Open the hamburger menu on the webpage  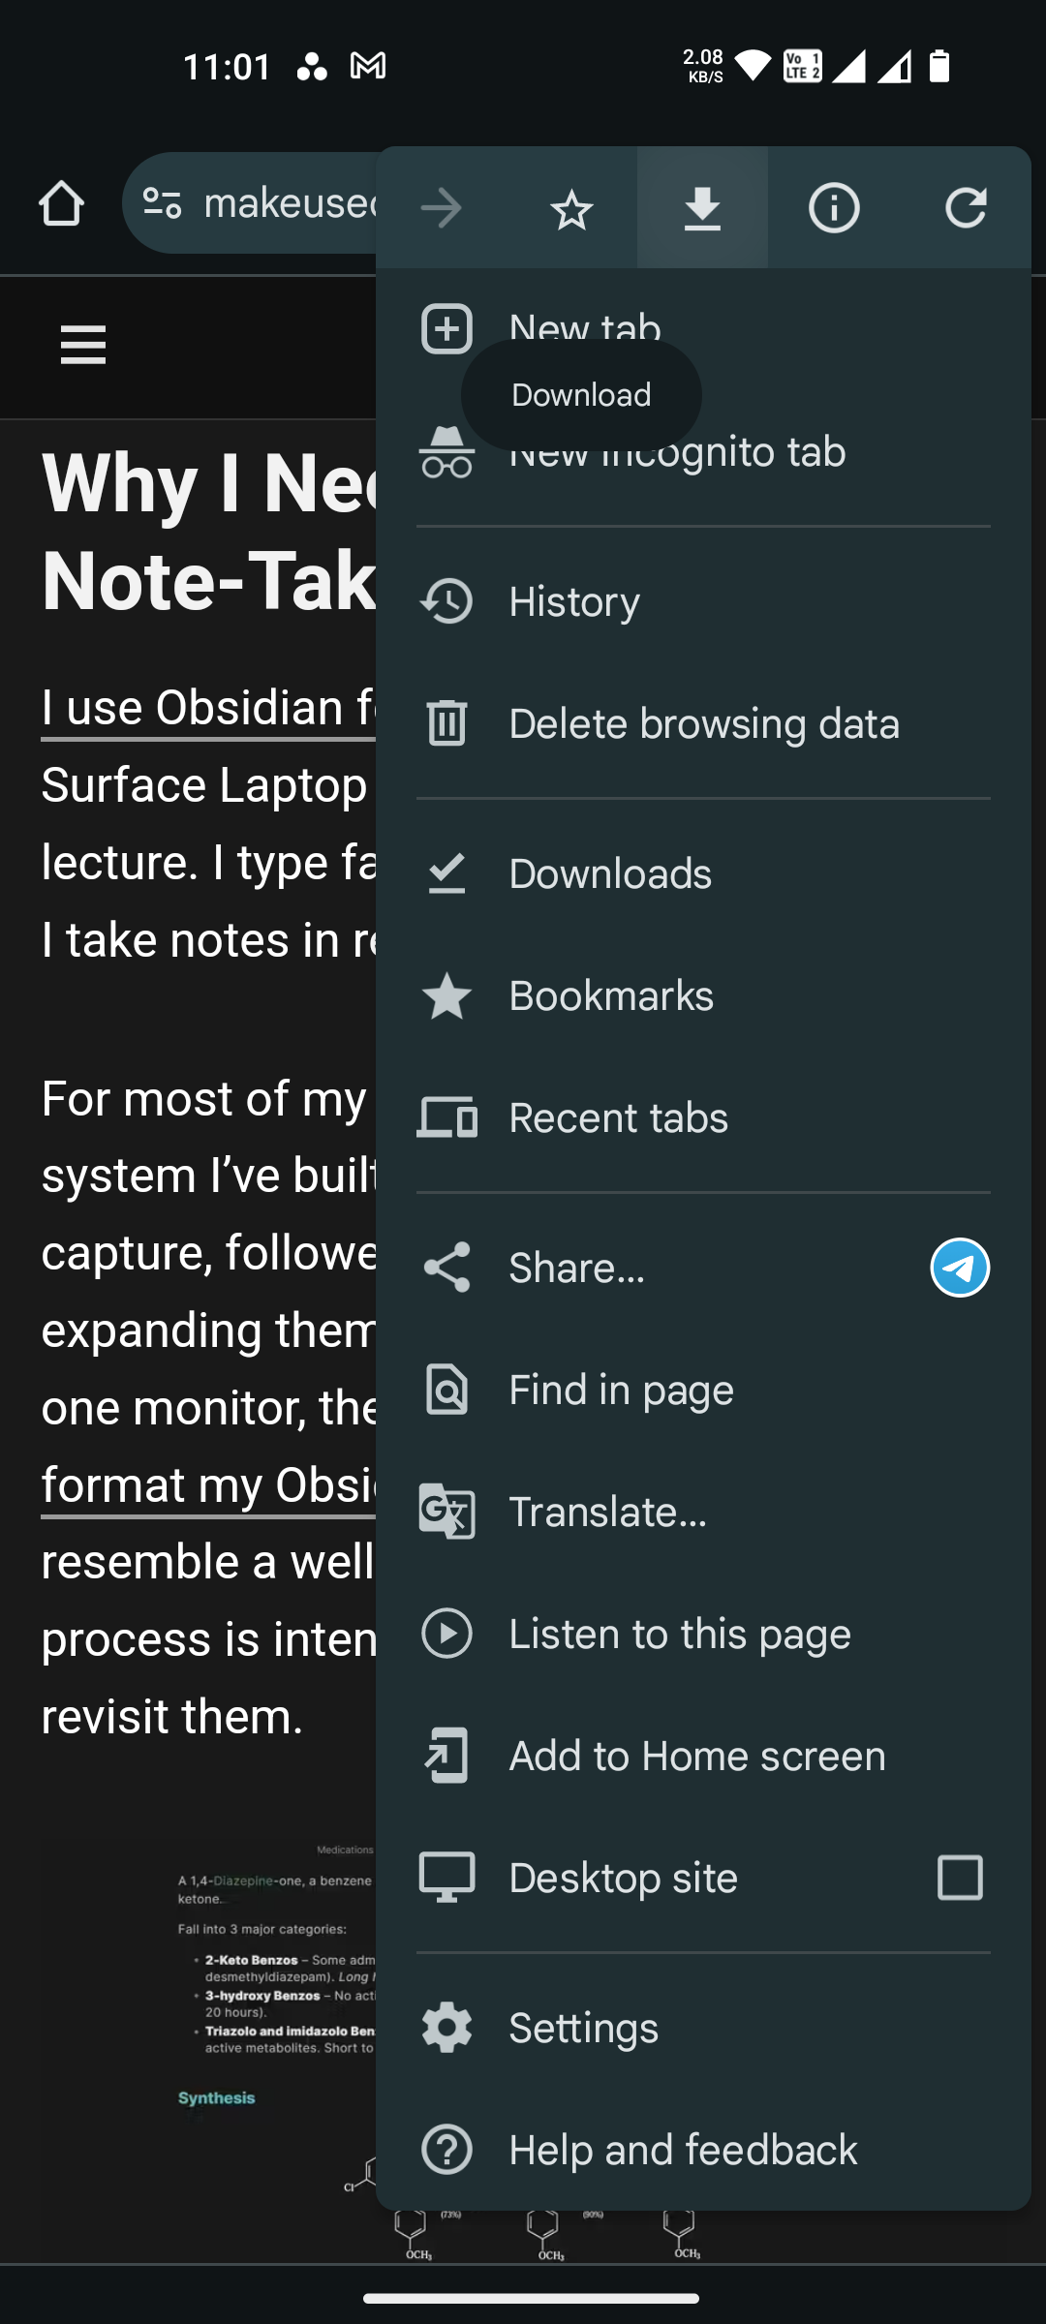(82, 345)
